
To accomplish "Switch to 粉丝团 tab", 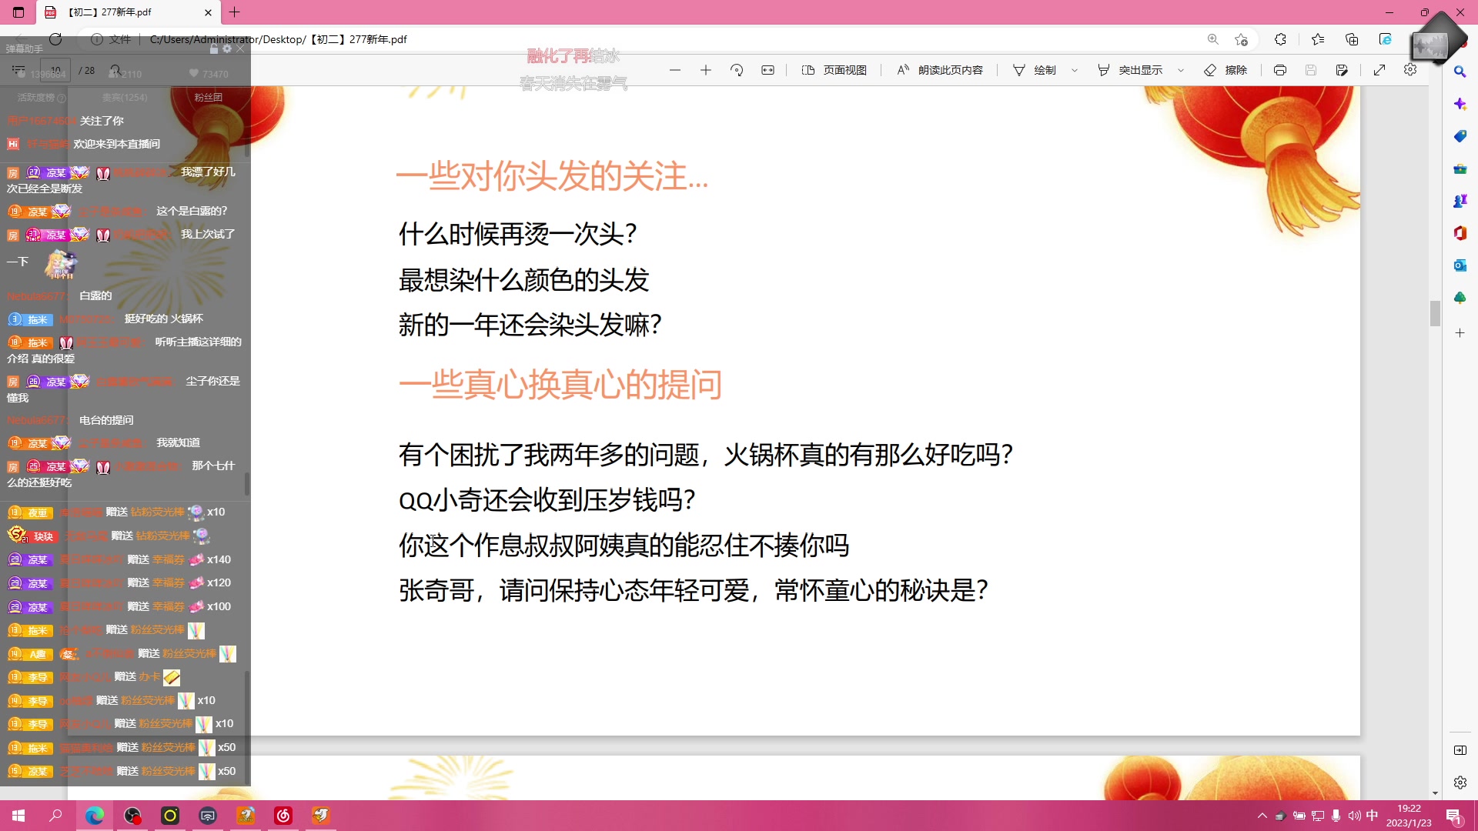I will 208,98.
